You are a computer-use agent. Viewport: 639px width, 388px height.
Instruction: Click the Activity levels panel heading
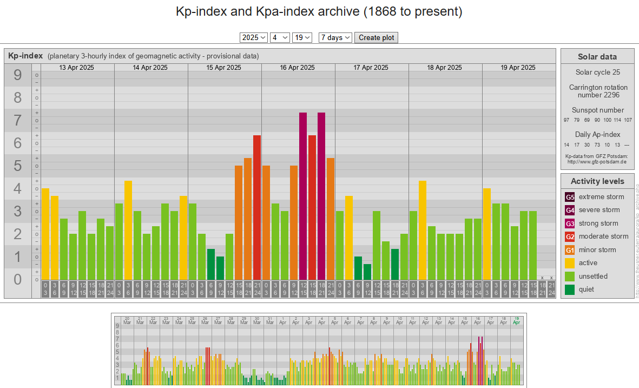597,181
